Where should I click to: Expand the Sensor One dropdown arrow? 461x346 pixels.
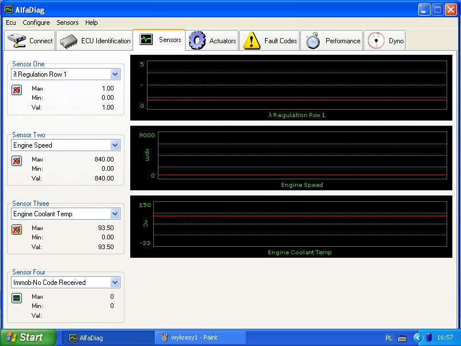pos(115,74)
